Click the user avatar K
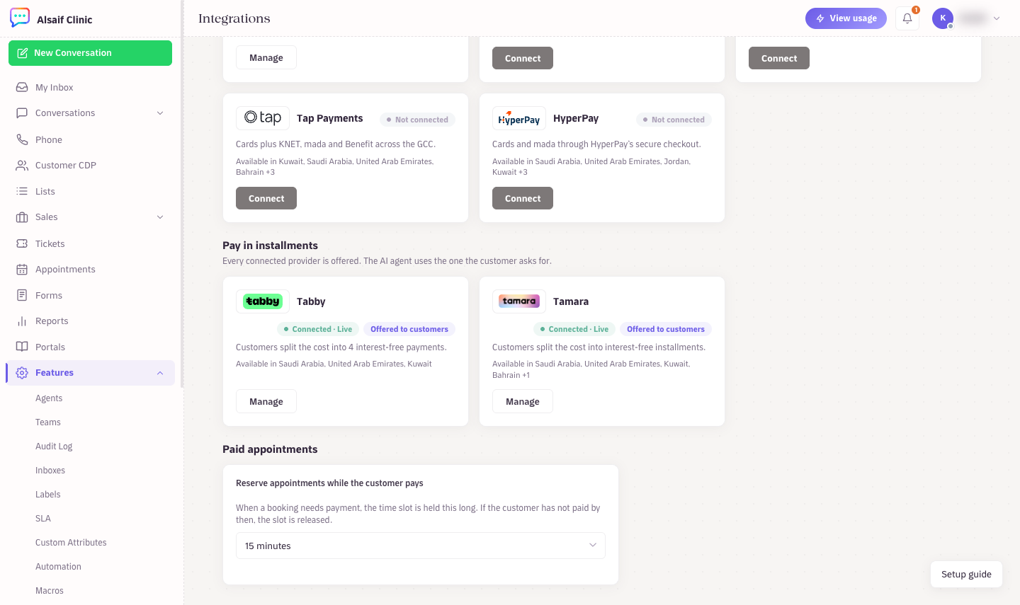 pos(943,18)
